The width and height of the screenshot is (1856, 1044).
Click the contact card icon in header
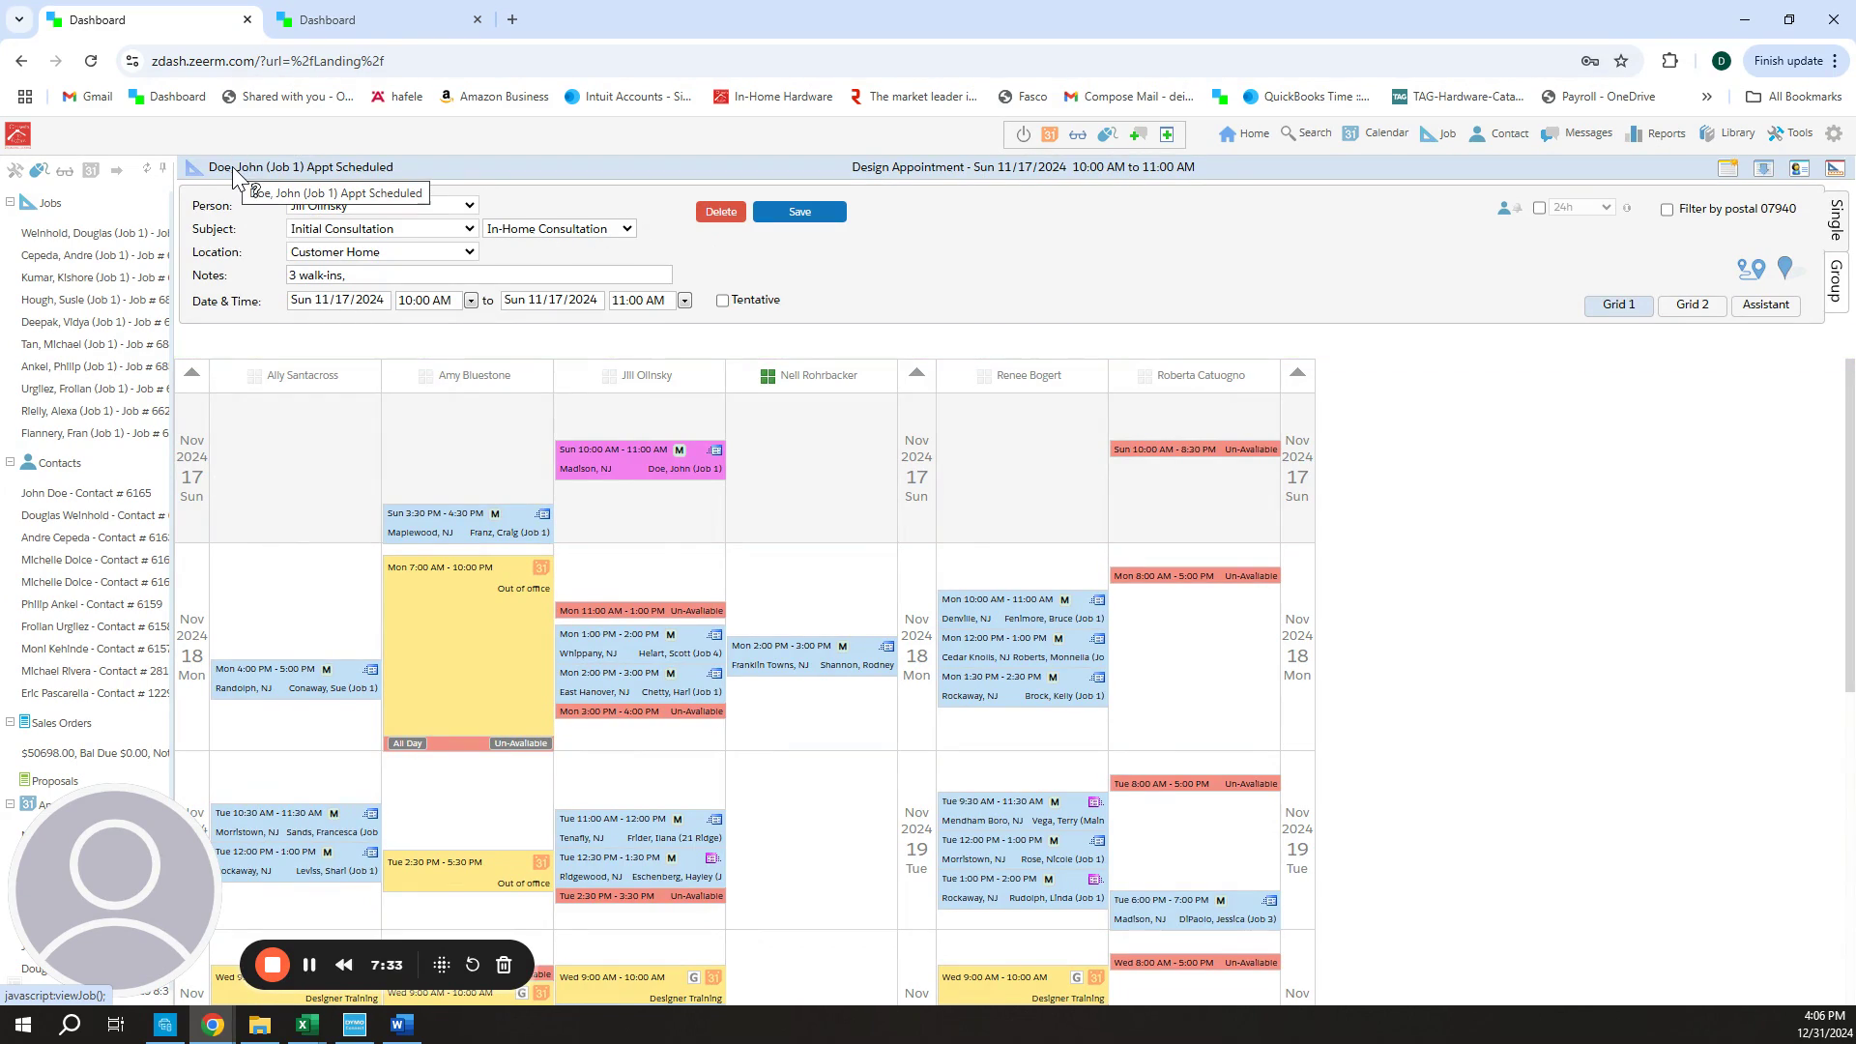click(1799, 168)
